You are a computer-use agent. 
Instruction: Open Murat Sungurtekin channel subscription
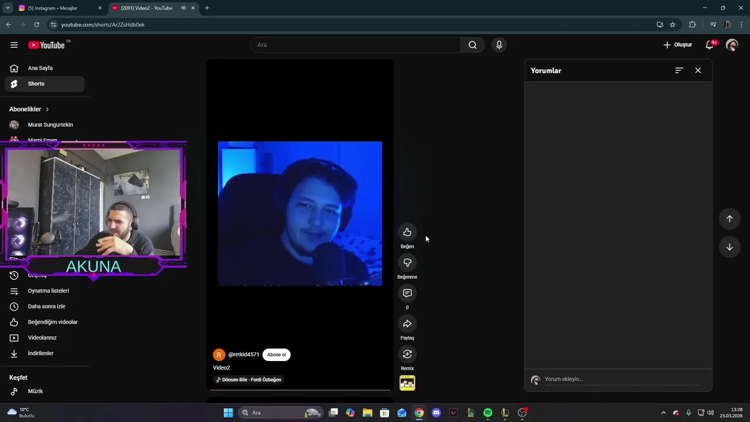pyautogui.click(x=45, y=125)
